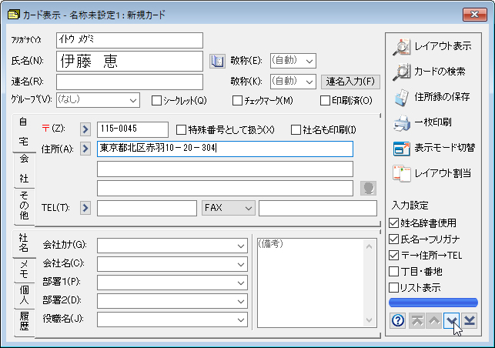495x348 pixels.
Task: Check the リスト表示 option
Action: 395,287
